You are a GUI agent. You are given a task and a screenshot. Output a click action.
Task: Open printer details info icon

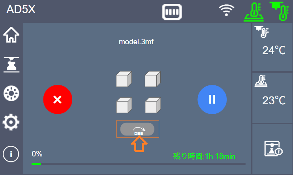pyautogui.click(x=273, y=149)
